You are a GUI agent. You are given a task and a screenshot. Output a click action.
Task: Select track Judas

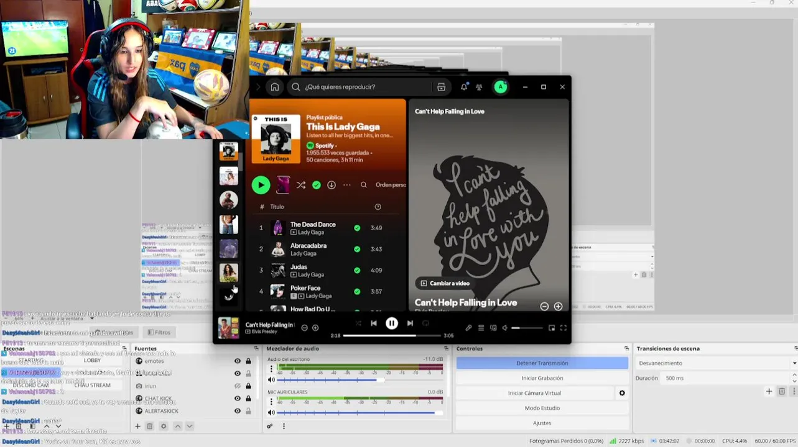point(299,267)
